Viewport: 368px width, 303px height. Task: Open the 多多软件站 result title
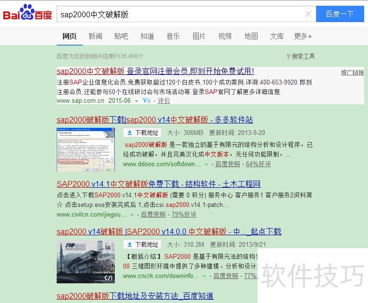pos(155,120)
